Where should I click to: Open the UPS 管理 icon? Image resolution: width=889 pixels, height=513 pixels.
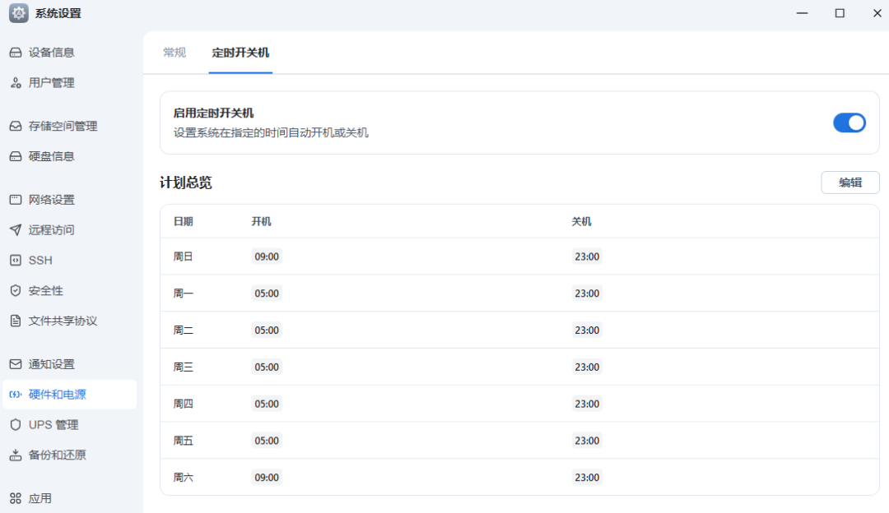point(15,425)
